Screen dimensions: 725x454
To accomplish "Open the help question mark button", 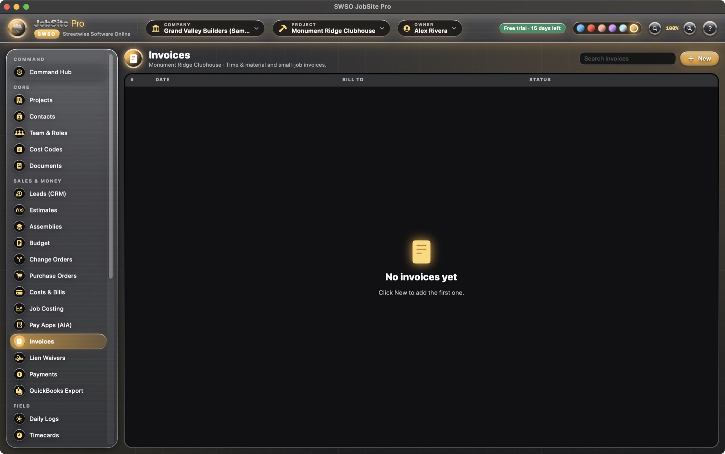I will (710, 28).
